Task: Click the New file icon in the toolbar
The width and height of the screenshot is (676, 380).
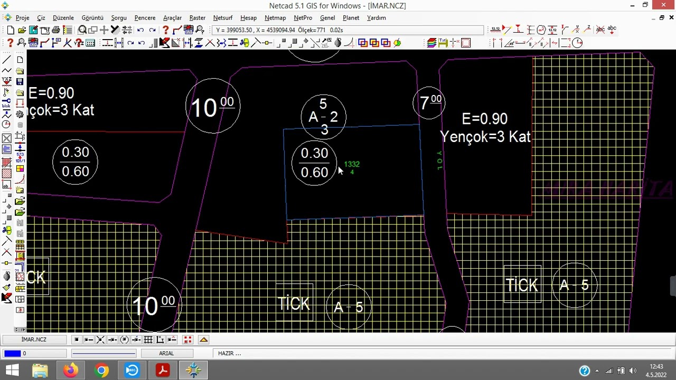Action: [x=11, y=30]
